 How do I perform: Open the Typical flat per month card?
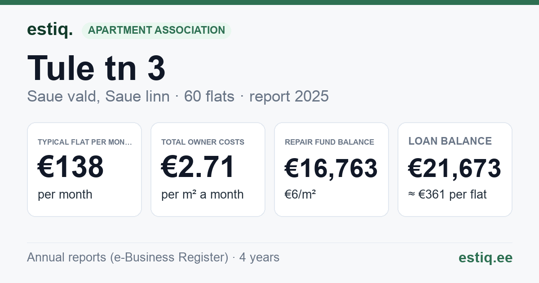(84, 169)
